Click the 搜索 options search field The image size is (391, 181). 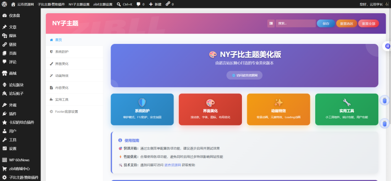pyautogui.click(x=296, y=23)
